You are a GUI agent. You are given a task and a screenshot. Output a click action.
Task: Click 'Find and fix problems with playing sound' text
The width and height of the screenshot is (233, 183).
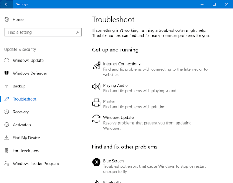click(x=140, y=91)
